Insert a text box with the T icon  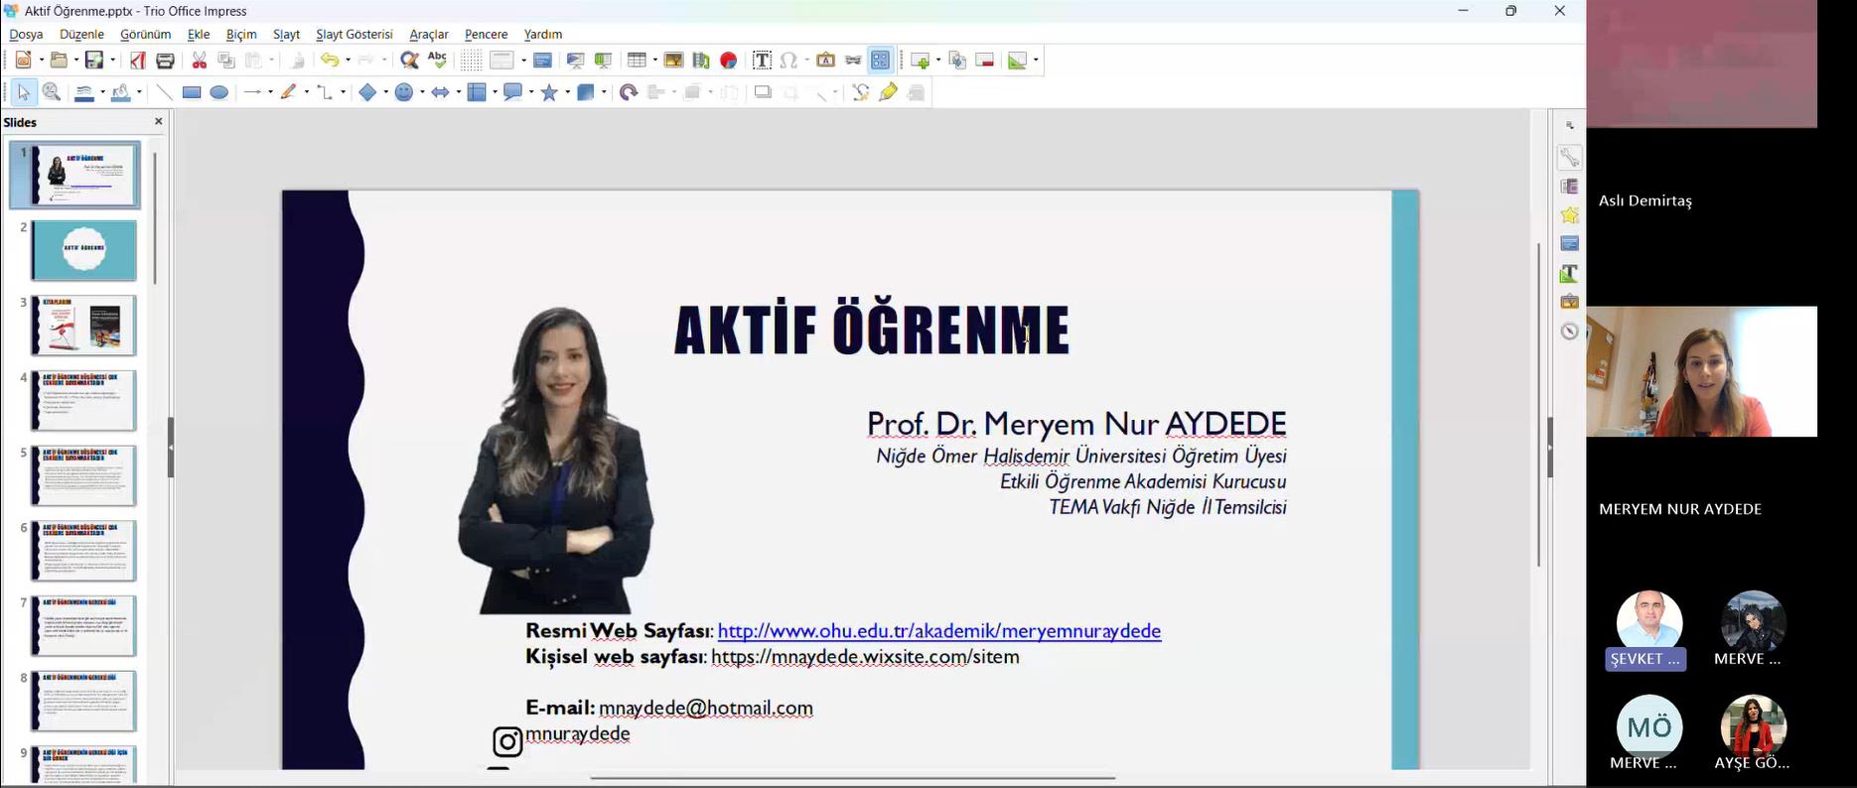762,61
